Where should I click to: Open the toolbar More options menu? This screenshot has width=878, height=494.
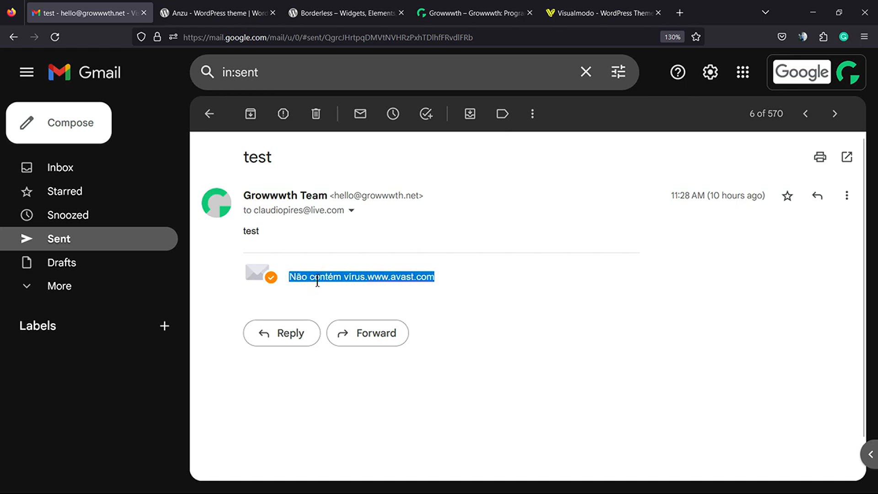(532, 113)
